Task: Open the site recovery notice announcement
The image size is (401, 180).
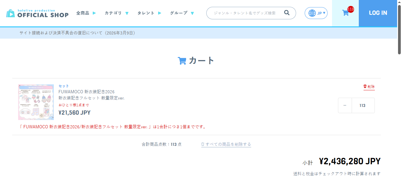Action: (x=78, y=33)
